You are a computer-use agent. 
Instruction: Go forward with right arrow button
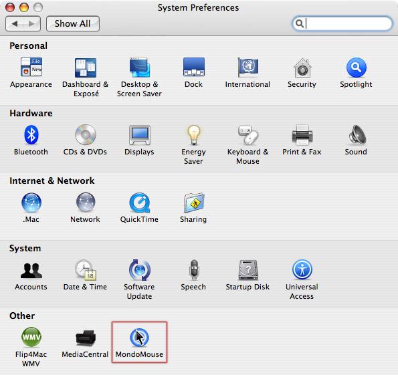point(31,23)
